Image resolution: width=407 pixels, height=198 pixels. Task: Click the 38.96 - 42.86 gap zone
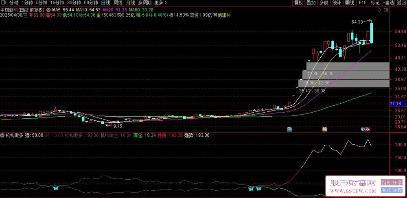coord(346,75)
